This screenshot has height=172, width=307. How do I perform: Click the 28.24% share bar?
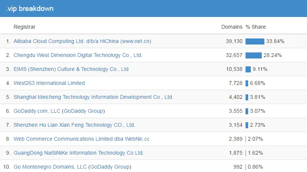coord(253,55)
